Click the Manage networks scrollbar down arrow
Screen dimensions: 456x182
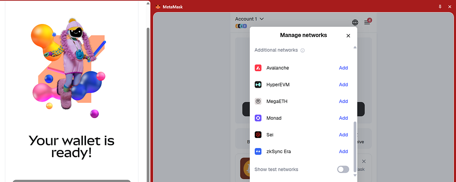(x=354, y=175)
